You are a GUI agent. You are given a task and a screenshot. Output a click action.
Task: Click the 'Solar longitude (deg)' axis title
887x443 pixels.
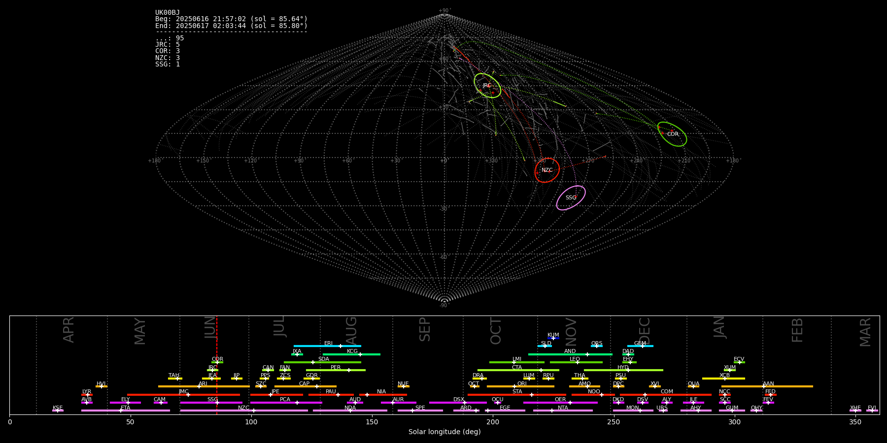(444, 432)
